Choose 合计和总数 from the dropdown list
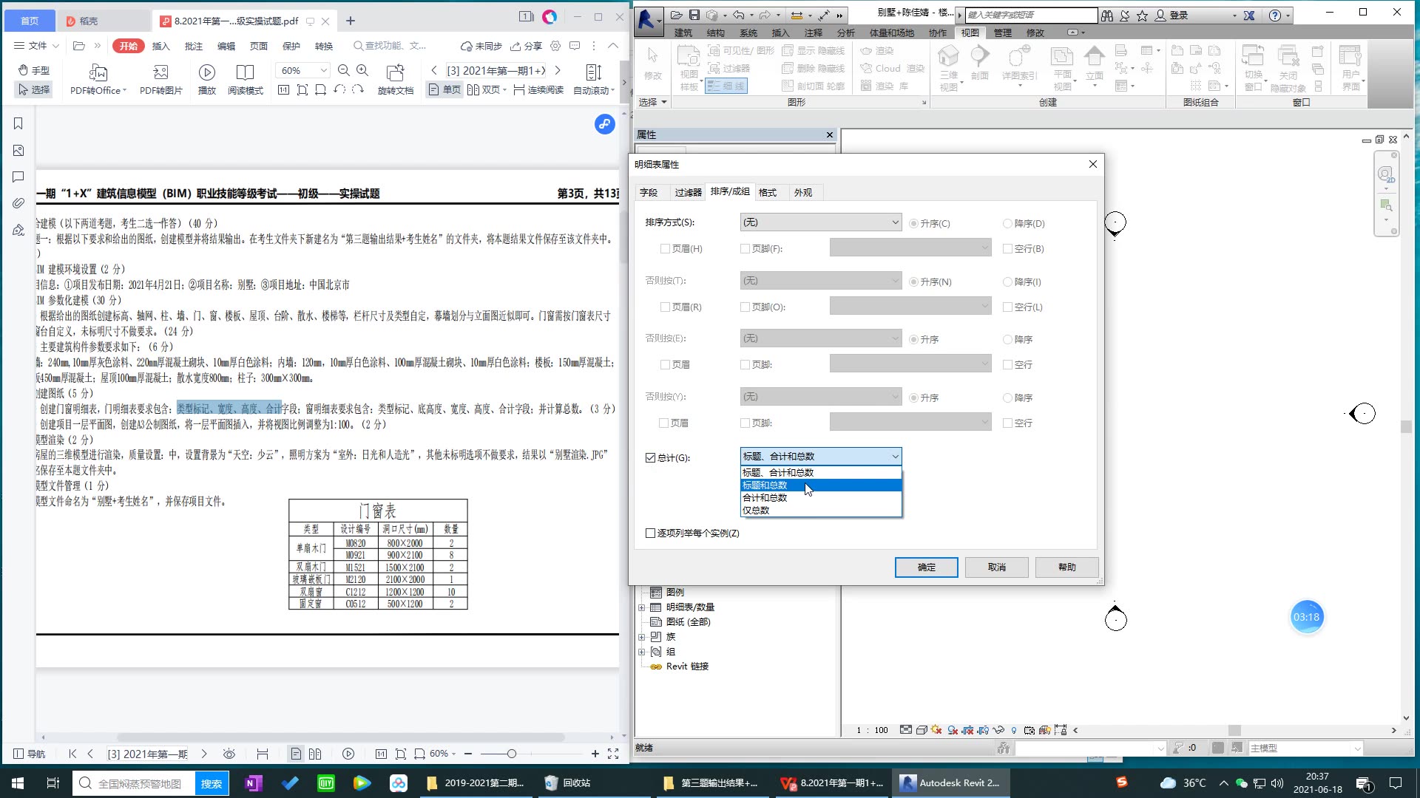The width and height of the screenshot is (1420, 798). click(765, 498)
